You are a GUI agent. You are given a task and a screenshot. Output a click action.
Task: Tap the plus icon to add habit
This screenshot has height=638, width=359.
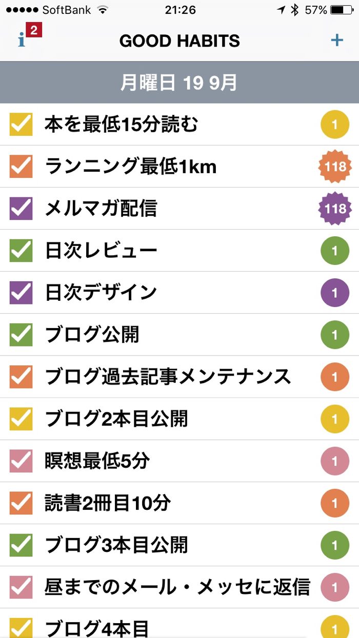pyautogui.click(x=337, y=40)
